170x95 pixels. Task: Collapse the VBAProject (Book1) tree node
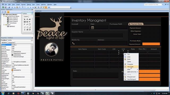pos(2,15)
